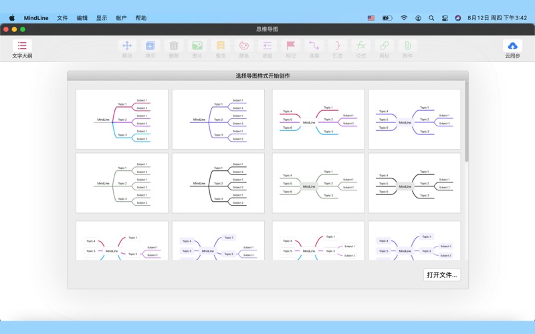Choose the multicolor right-branching template
This screenshot has width=535, height=334.
[122, 120]
